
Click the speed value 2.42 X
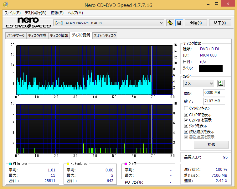221,181
